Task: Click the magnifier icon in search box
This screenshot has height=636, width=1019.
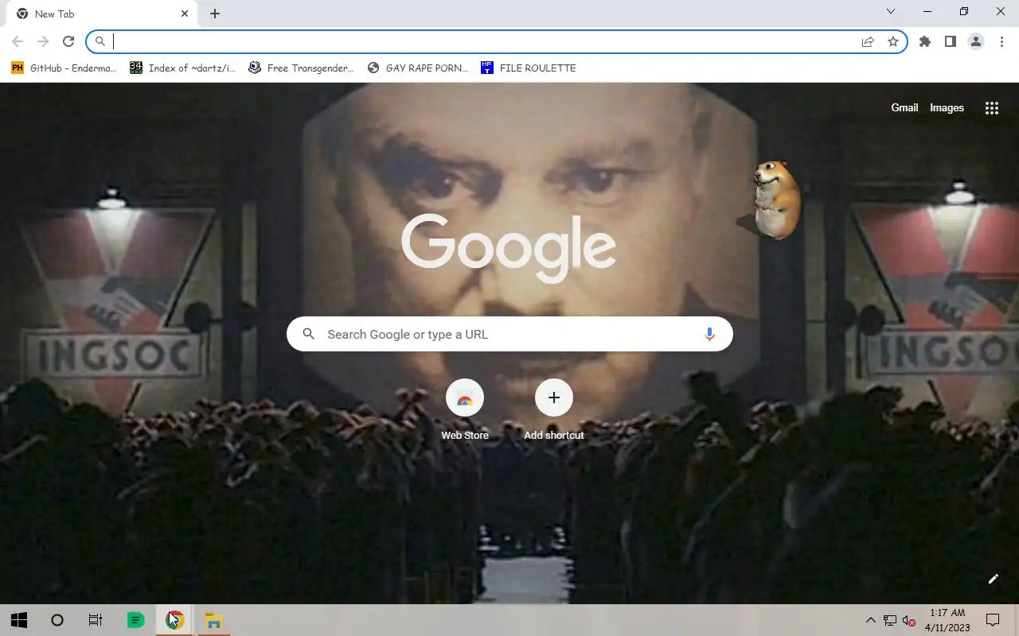Action: (309, 334)
